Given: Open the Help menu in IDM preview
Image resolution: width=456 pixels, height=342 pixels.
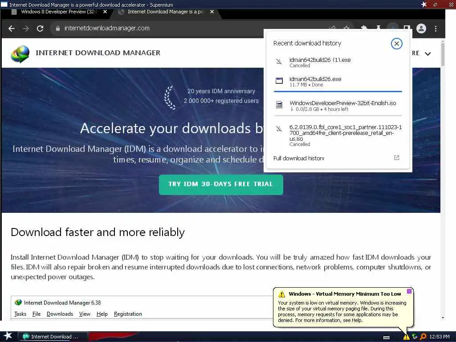Looking at the screenshot, I should click(x=102, y=314).
